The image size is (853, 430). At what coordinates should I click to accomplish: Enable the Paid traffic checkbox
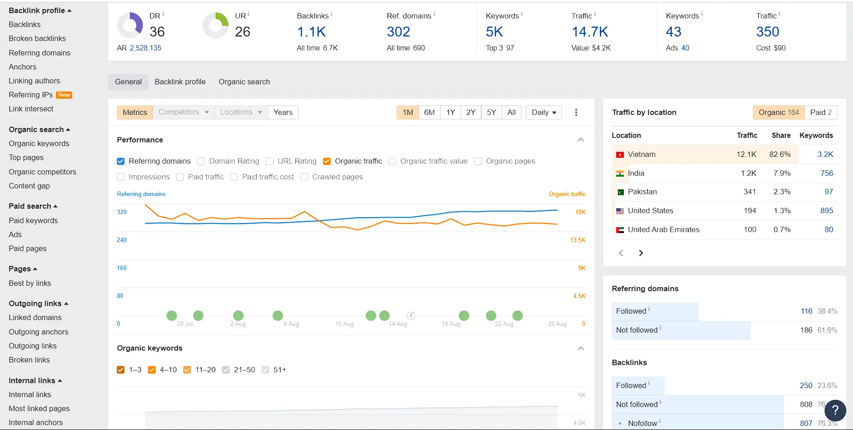click(x=180, y=177)
